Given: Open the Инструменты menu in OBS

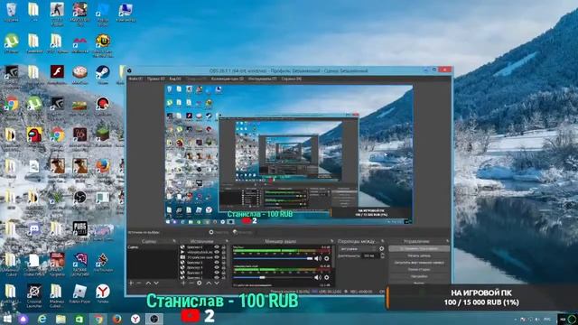Looking at the screenshot, I should pos(263,79).
